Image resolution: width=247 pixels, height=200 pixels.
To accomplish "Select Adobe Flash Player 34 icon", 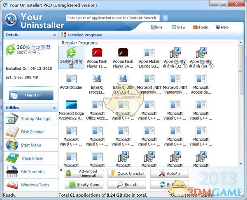I will click(123, 53).
